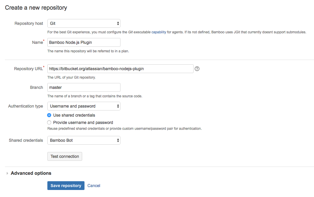Expand the Advanced options section
The width and height of the screenshot is (314, 197).
[31, 173]
